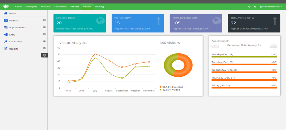This screenshot has height=130, width=286.
Task: Expand the Visitors sidebar submenu
Action: tap(44, 20)
